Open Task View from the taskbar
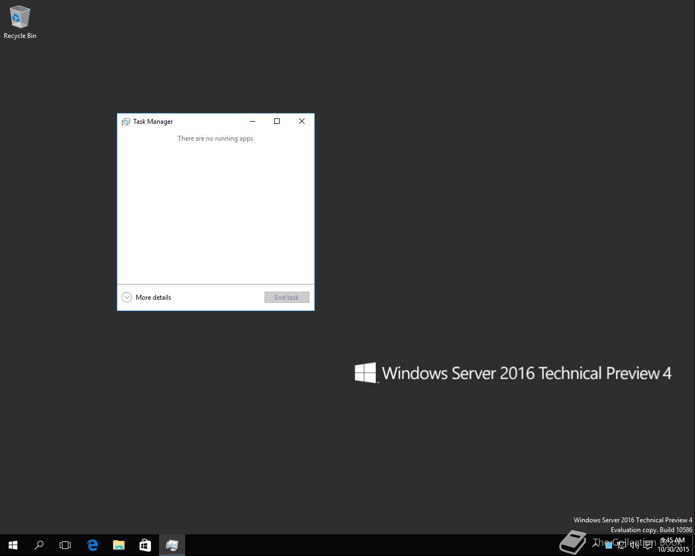This screenshot has width=695, height=556. [65, 545]
